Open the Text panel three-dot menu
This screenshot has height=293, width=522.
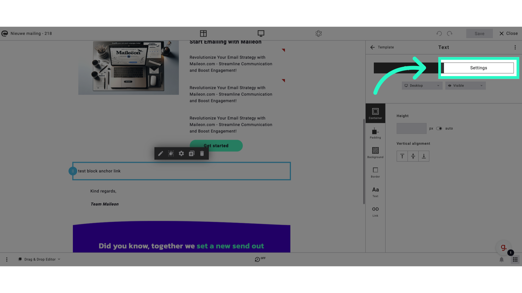[x=515, y=47]
